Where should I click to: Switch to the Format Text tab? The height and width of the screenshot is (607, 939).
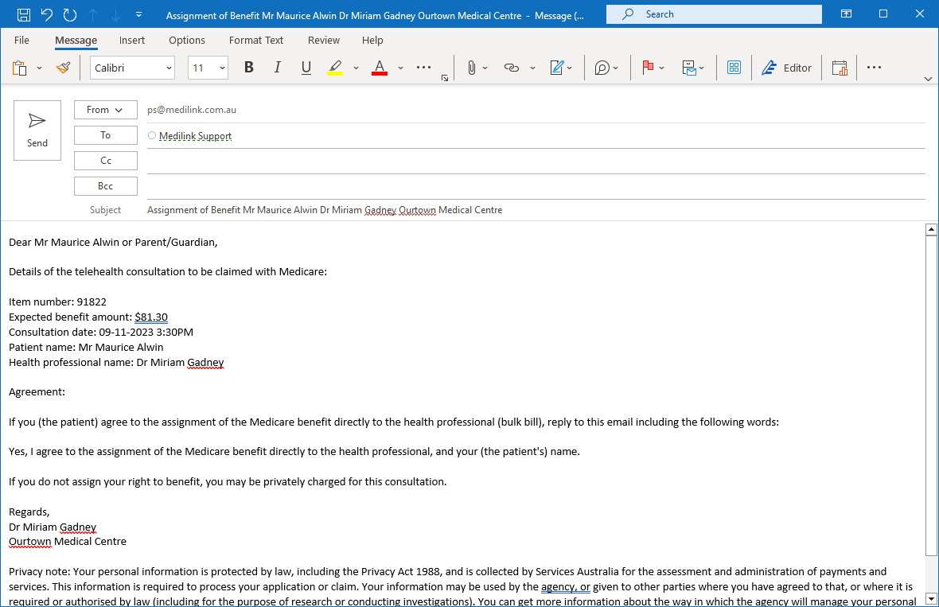pos(256,40)
